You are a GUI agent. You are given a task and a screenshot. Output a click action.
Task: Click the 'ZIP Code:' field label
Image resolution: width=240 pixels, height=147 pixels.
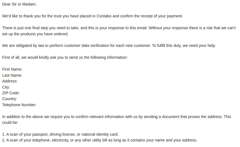11,93
